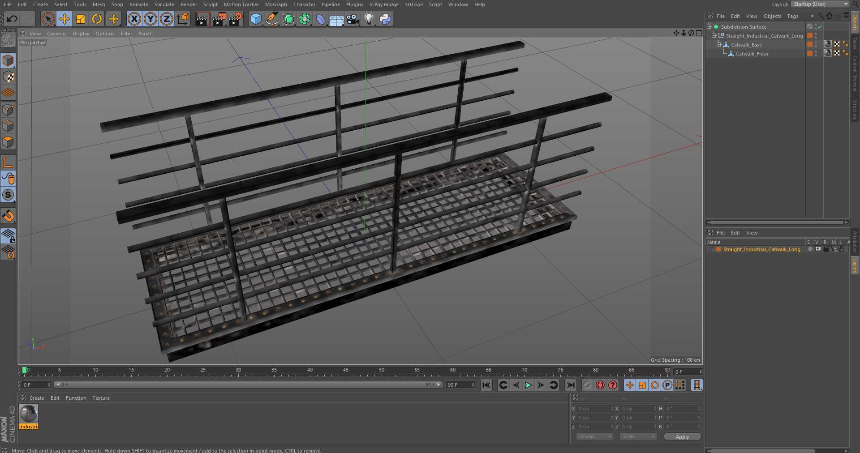Open material manager Create menu
Screen dimensions: 860x453
tap(37, 398)
